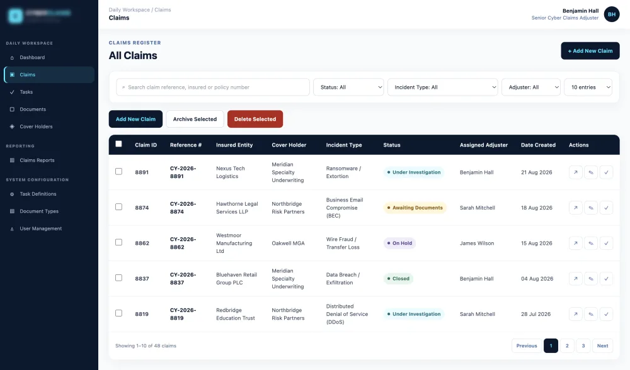The width and height of the screenshot is (630, 370).
Task: Click the app logo in sidebar
Action: (x=15, y=16)
